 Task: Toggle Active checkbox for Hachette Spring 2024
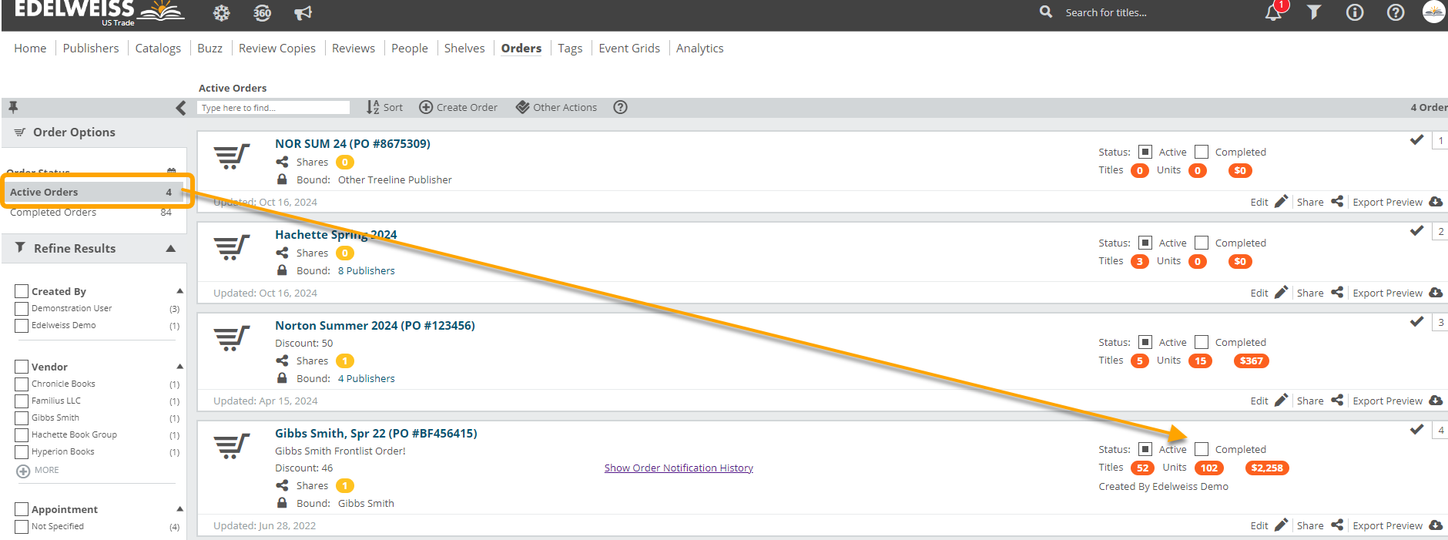tap(1145, 243)
